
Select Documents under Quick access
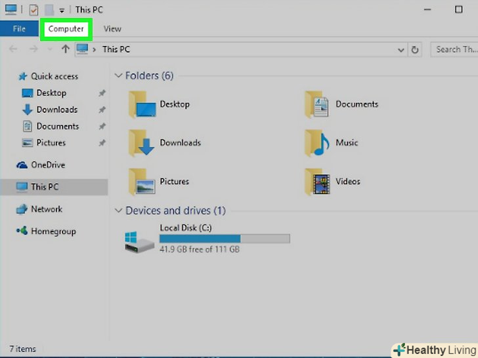[x=58, y=126]
